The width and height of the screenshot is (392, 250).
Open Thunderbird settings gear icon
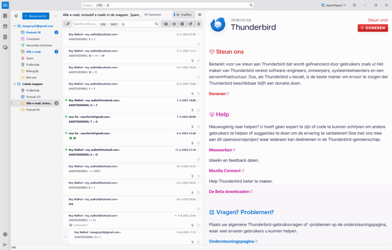[x=5, y=234]
